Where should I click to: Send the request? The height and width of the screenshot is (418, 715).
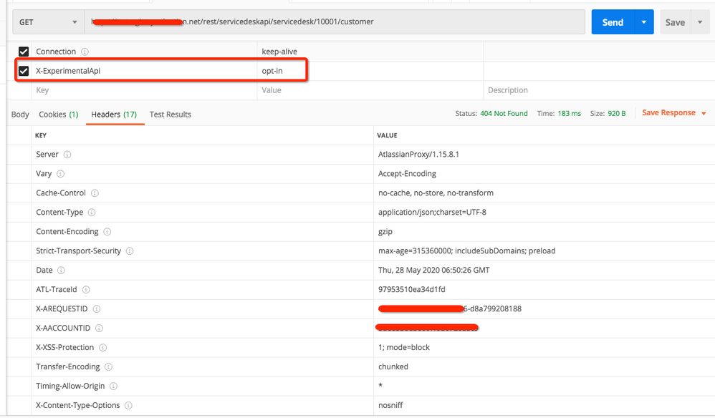pyautogui.click(x=613, y=22)
